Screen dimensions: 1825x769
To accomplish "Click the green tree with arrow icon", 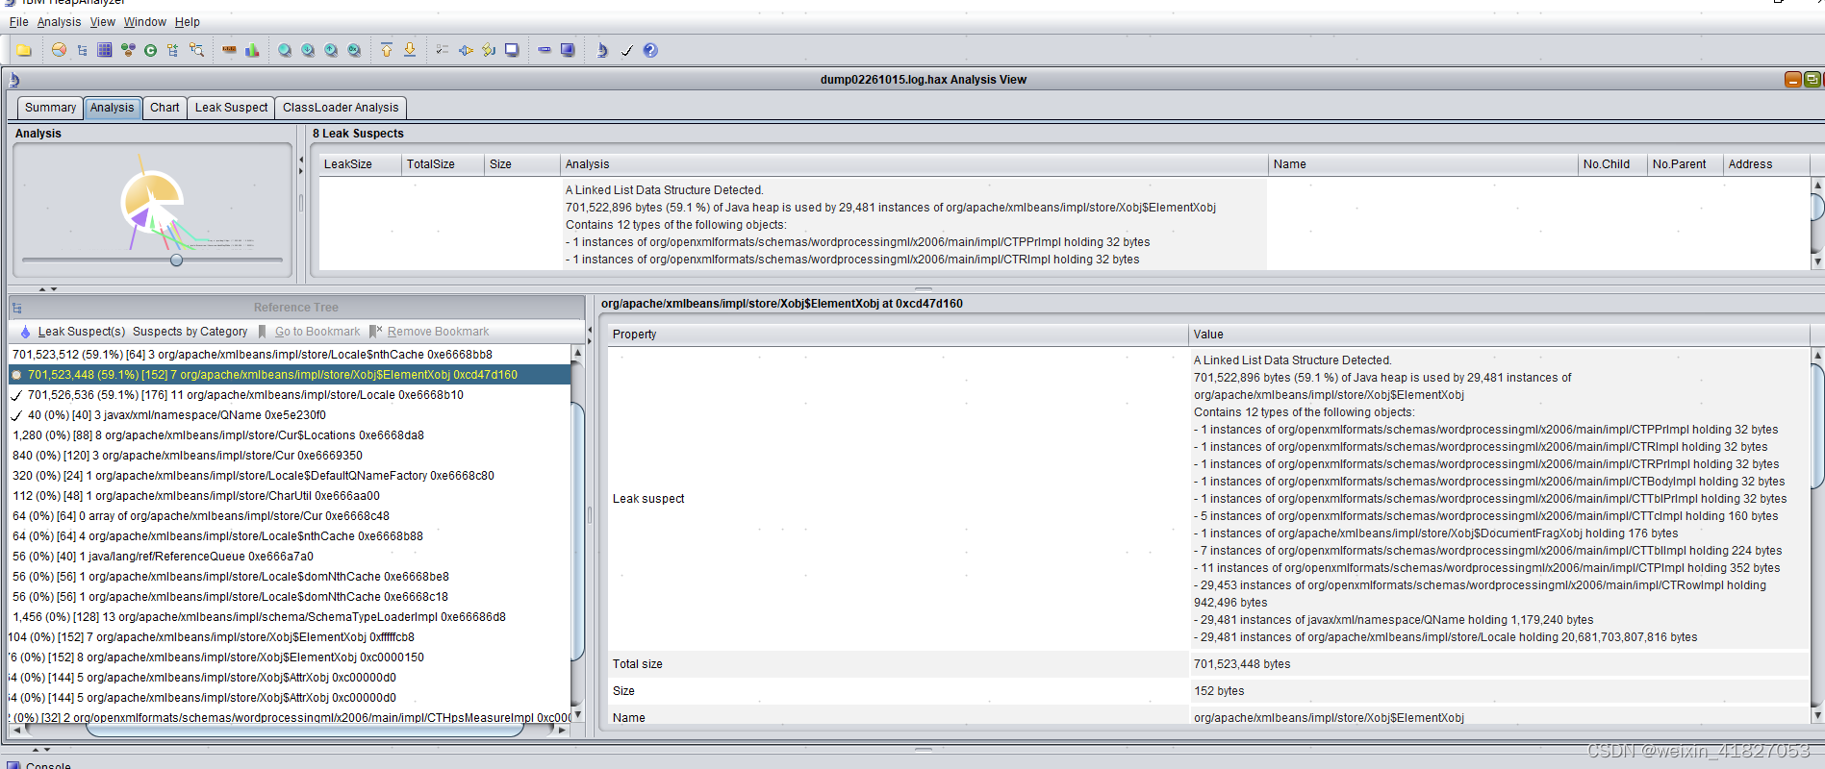I will coord(173,50).
